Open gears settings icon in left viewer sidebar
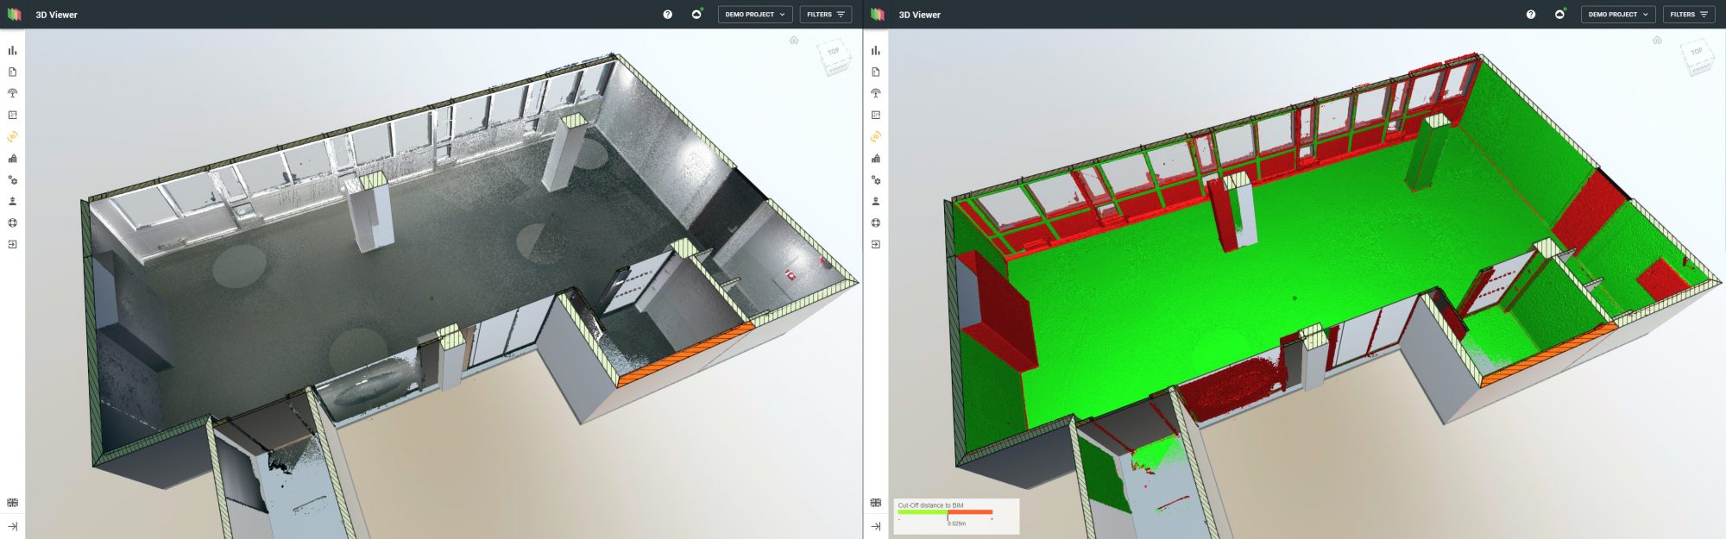 pyautogui.click(x=12, y=180)
